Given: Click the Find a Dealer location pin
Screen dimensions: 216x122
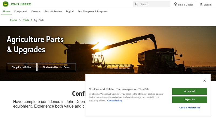Looking at the screenshot, I should 175,4.
